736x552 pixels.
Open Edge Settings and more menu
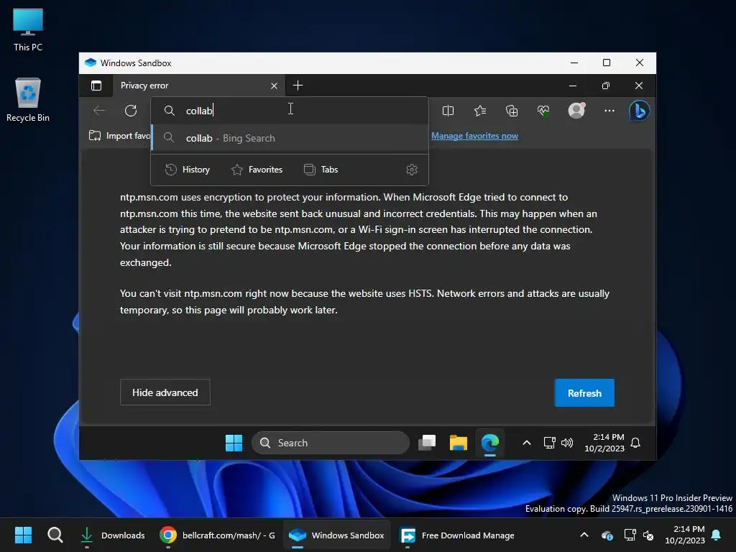point(609,111)
